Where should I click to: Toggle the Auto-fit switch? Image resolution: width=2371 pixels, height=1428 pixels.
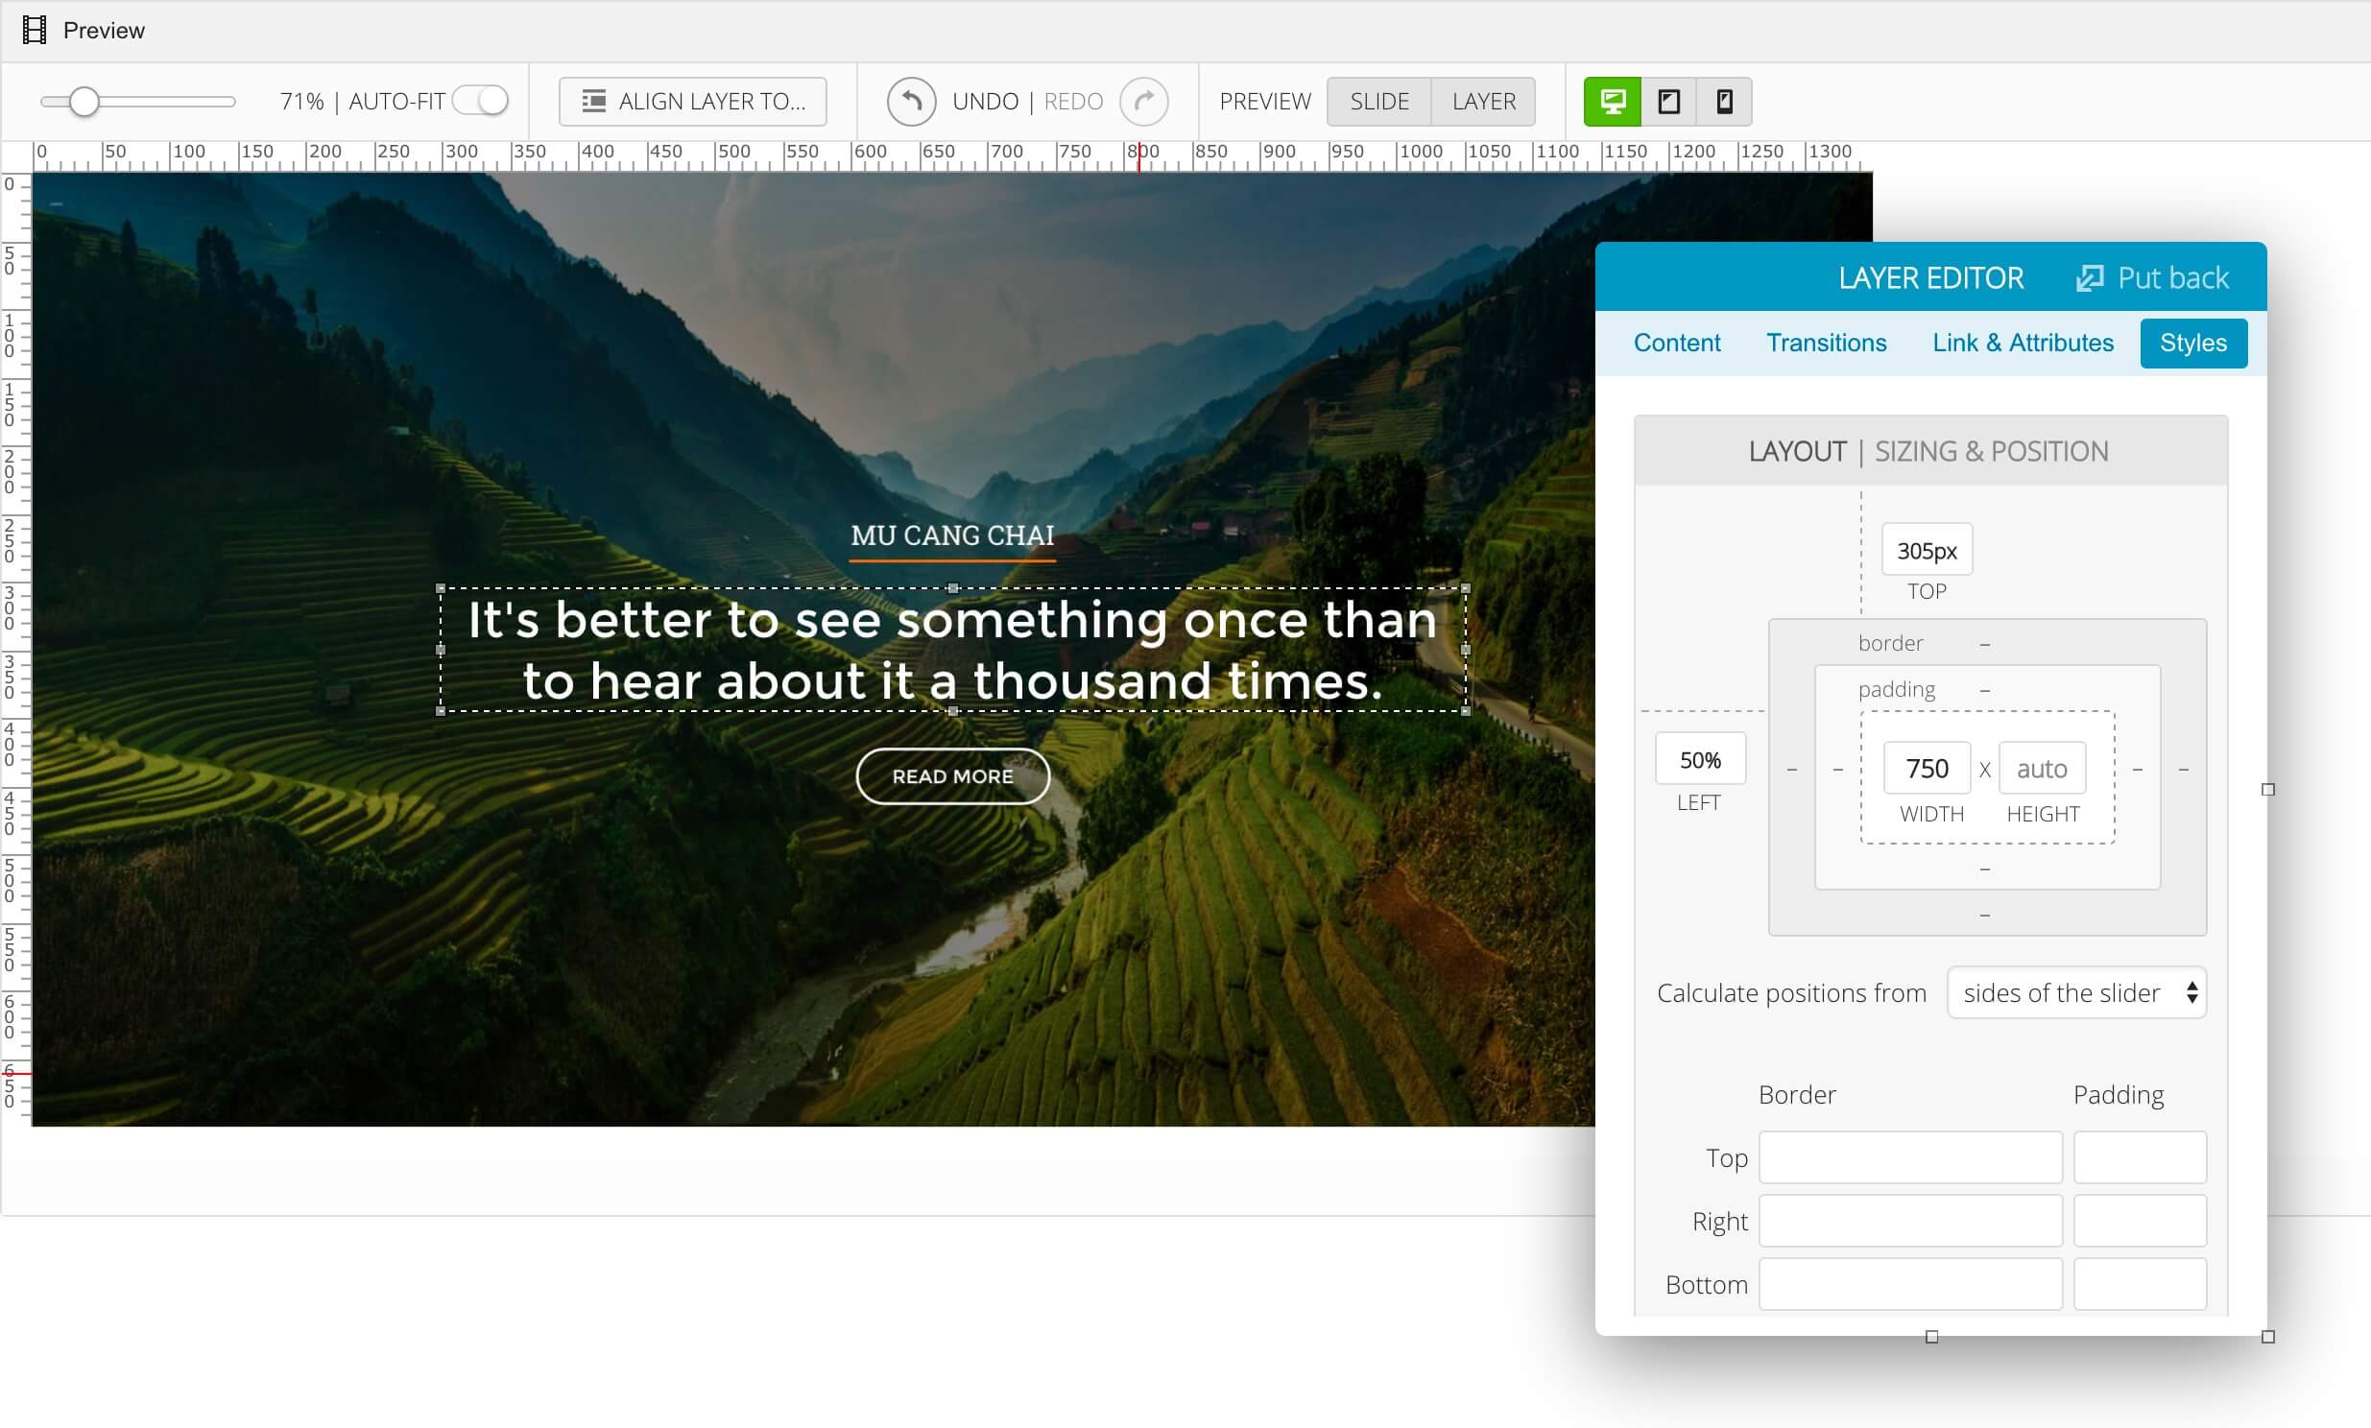coord(479,100)
